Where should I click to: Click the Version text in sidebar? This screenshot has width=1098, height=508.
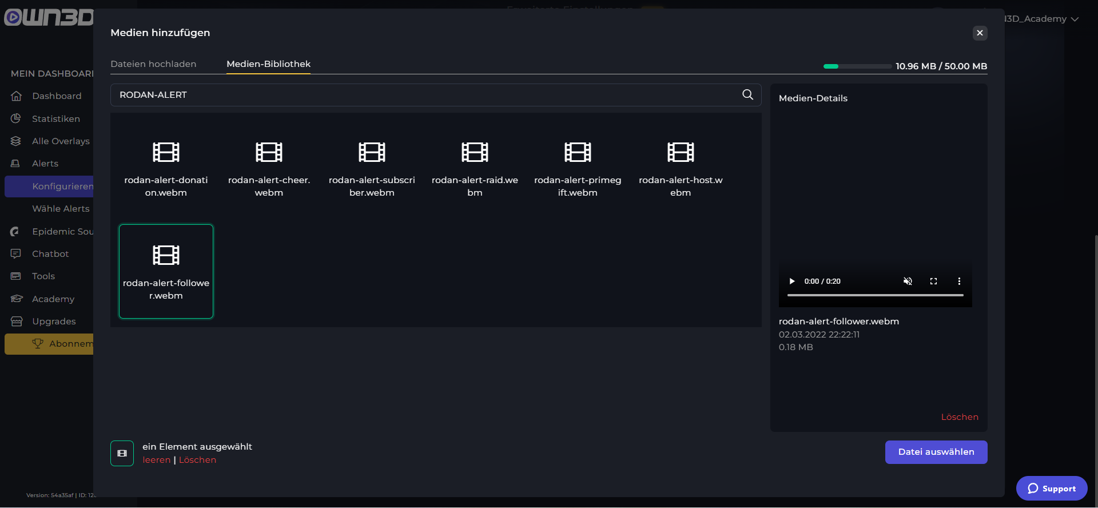60,495
